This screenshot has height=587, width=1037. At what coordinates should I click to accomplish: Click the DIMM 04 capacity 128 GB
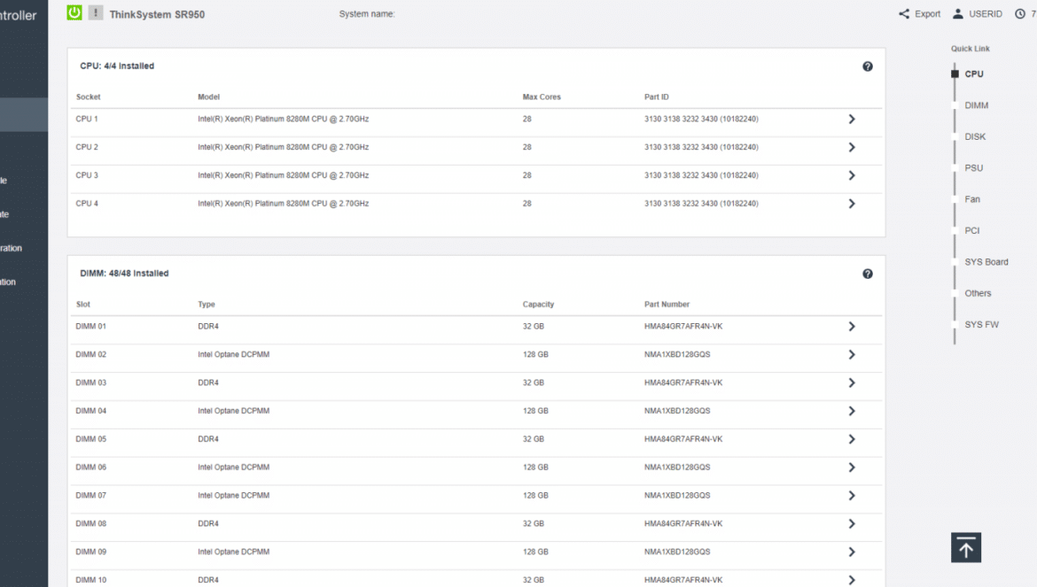pyautogui.click(x=535, y=411)
